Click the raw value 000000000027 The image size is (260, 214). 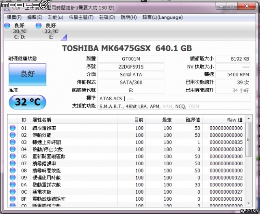tap(226, 192)
